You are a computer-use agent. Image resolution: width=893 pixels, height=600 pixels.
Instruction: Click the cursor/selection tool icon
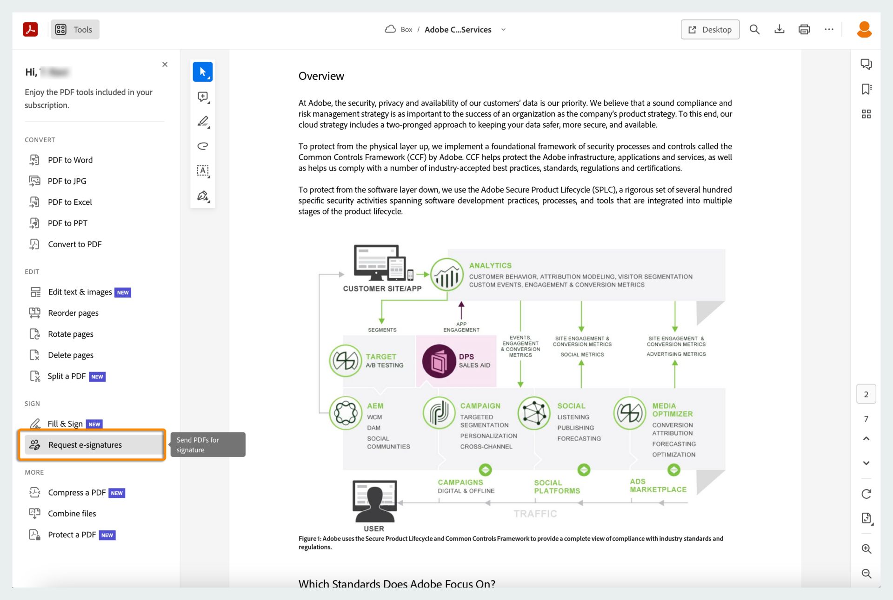point(203,72)
